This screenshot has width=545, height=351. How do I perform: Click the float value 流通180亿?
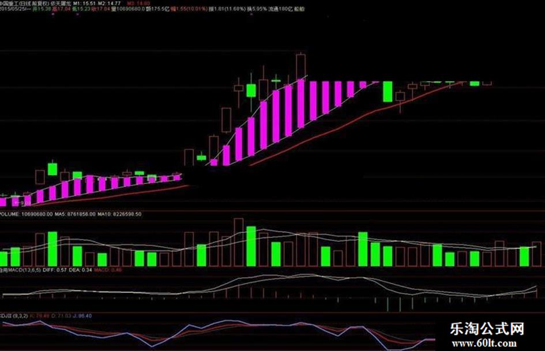280,9
